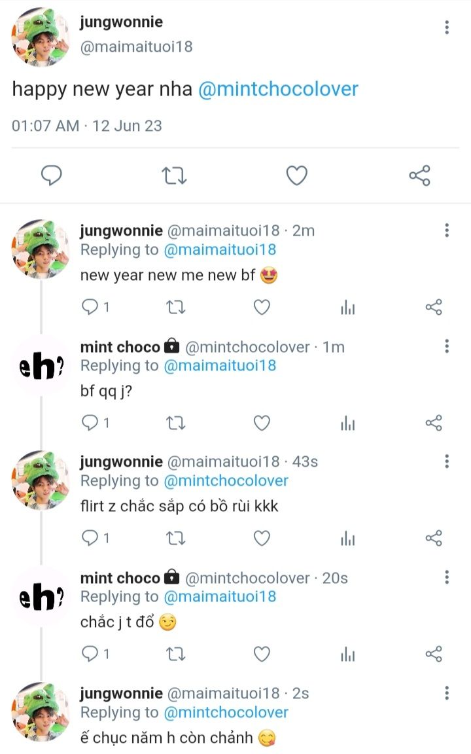Screen dimensions: 471x754
Task: Reply to the main happy new year tweet
Action: pos(51,175)
